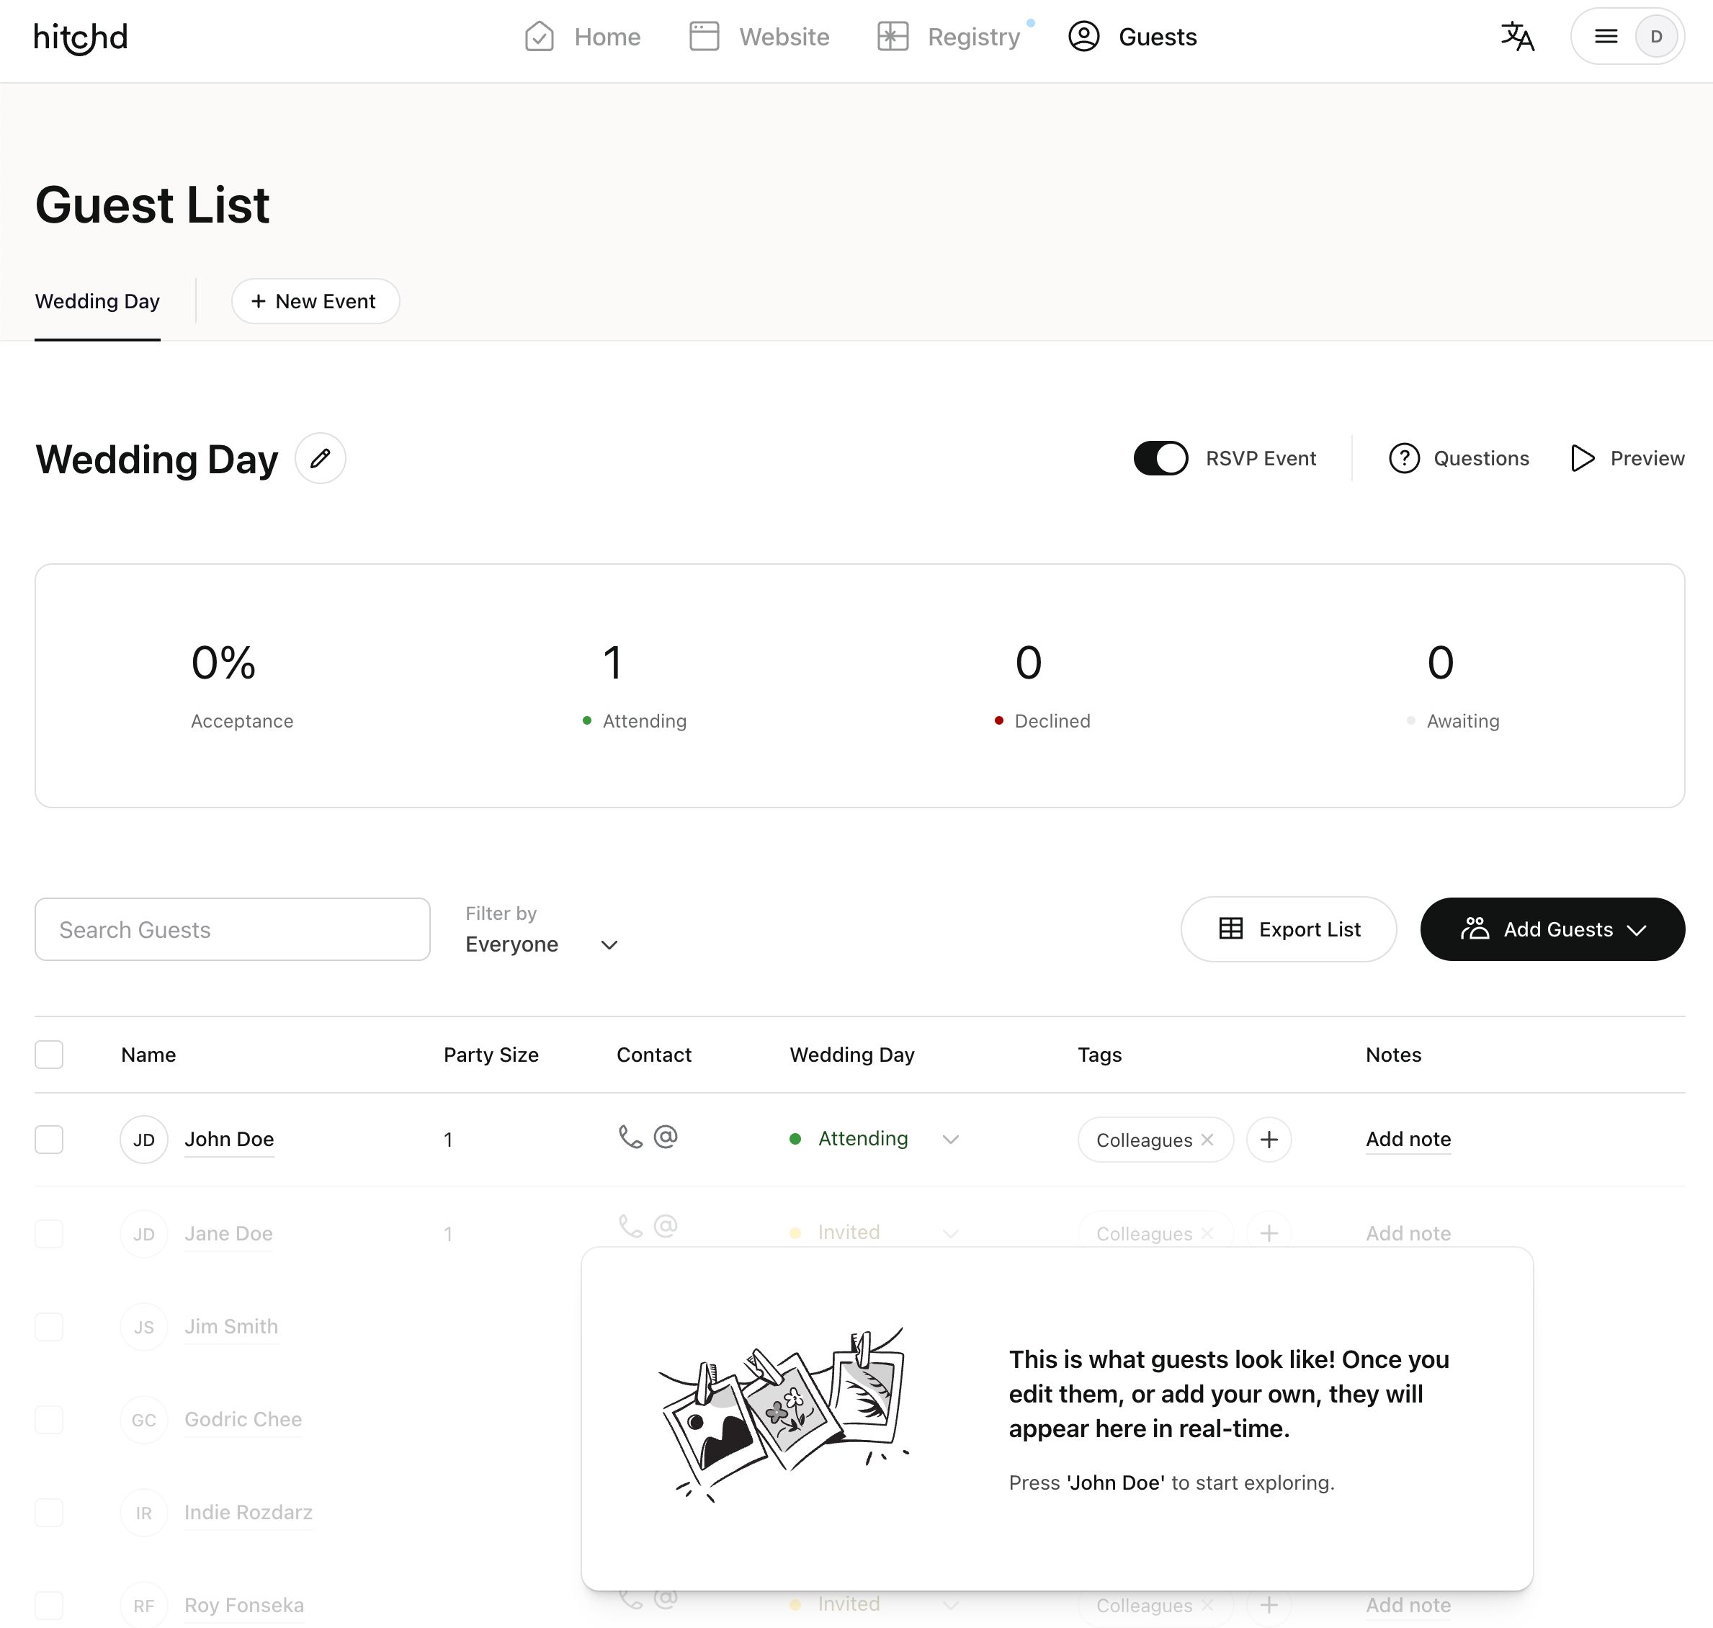Remove the Colleagues tag from John Doe
The image size is (1713, 1628).
coord(1207,1140)
